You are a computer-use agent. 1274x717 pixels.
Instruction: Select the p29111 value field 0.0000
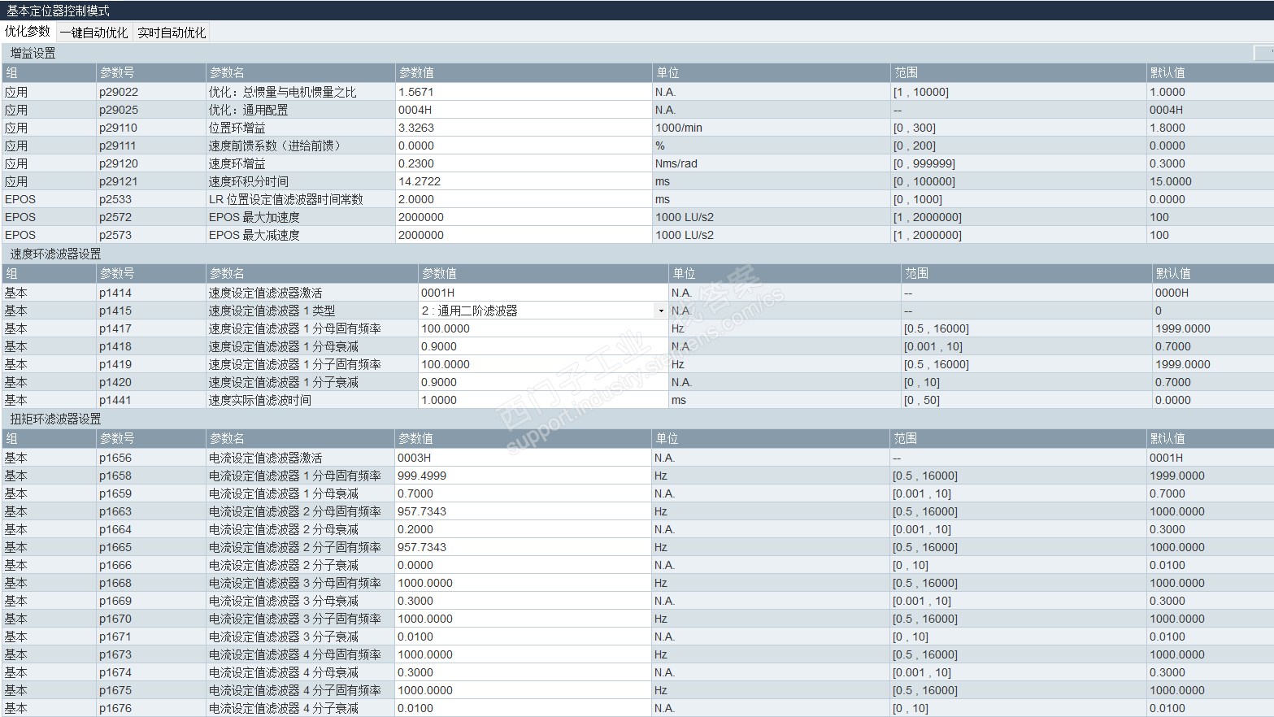click(524, 146)
